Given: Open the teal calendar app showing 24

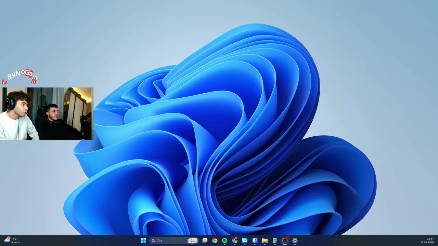Looking at the screenshot, I should click(x=245, y=241).
